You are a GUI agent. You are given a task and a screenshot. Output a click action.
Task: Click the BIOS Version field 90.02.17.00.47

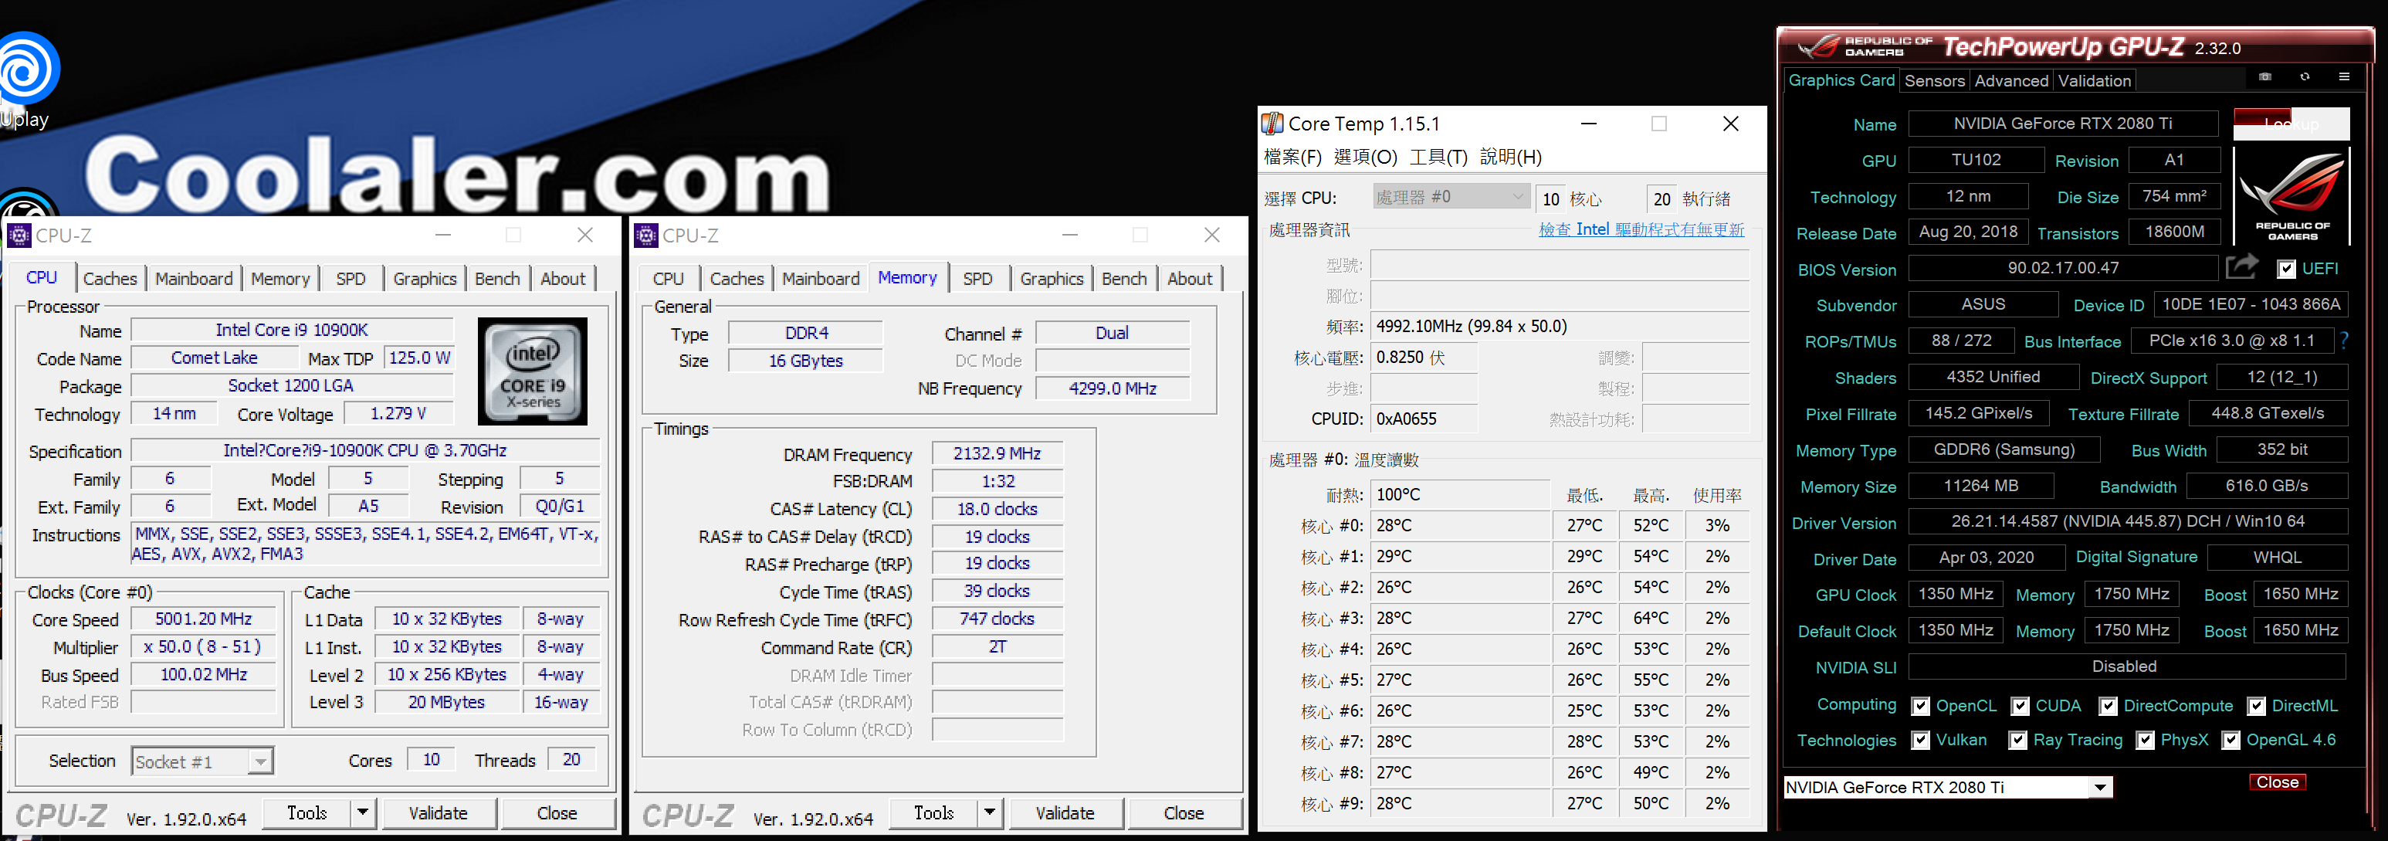[2063, 268]
